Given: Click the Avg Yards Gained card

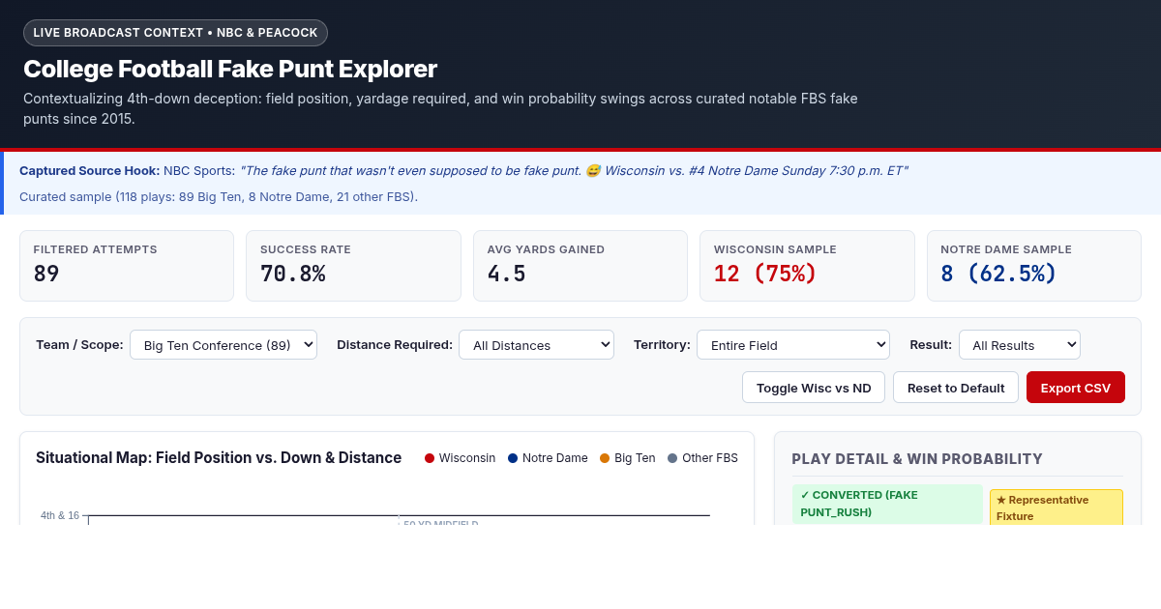Looking at the screenshot, I should point(580,266).
